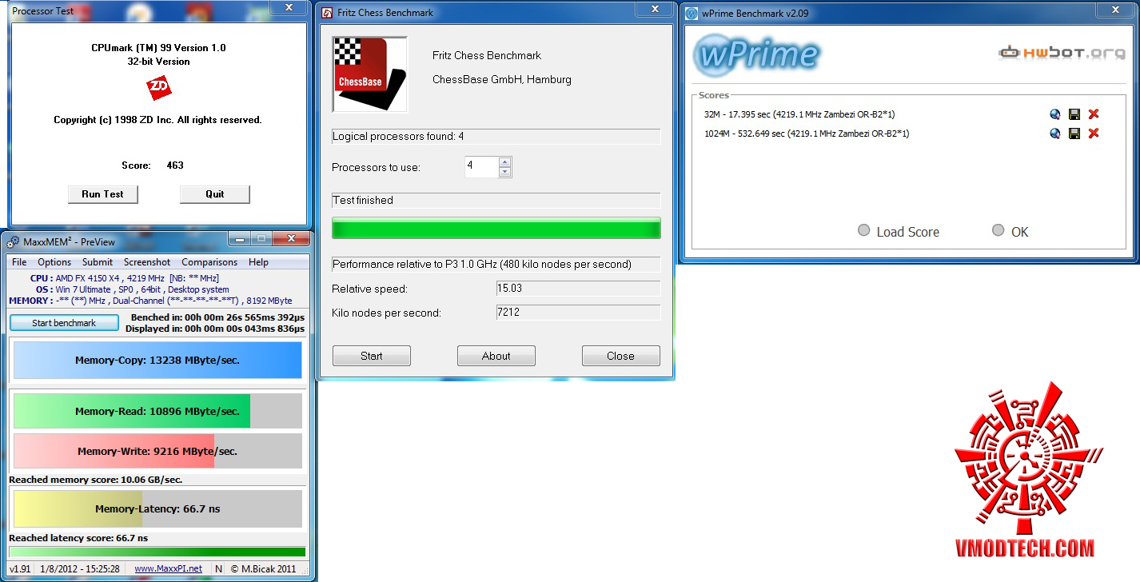The image size is (1140, 582).
Task: Click the '© M.Bicak 2011' status text
Action: (264, 569)
